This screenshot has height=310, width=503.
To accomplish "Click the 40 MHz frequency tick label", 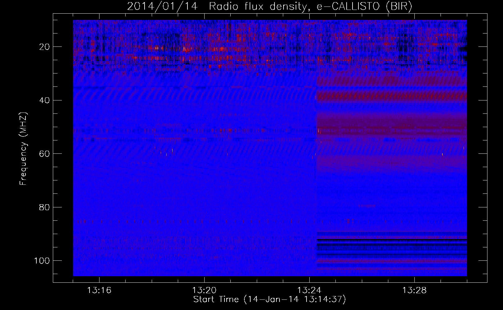I will point(44,100).
